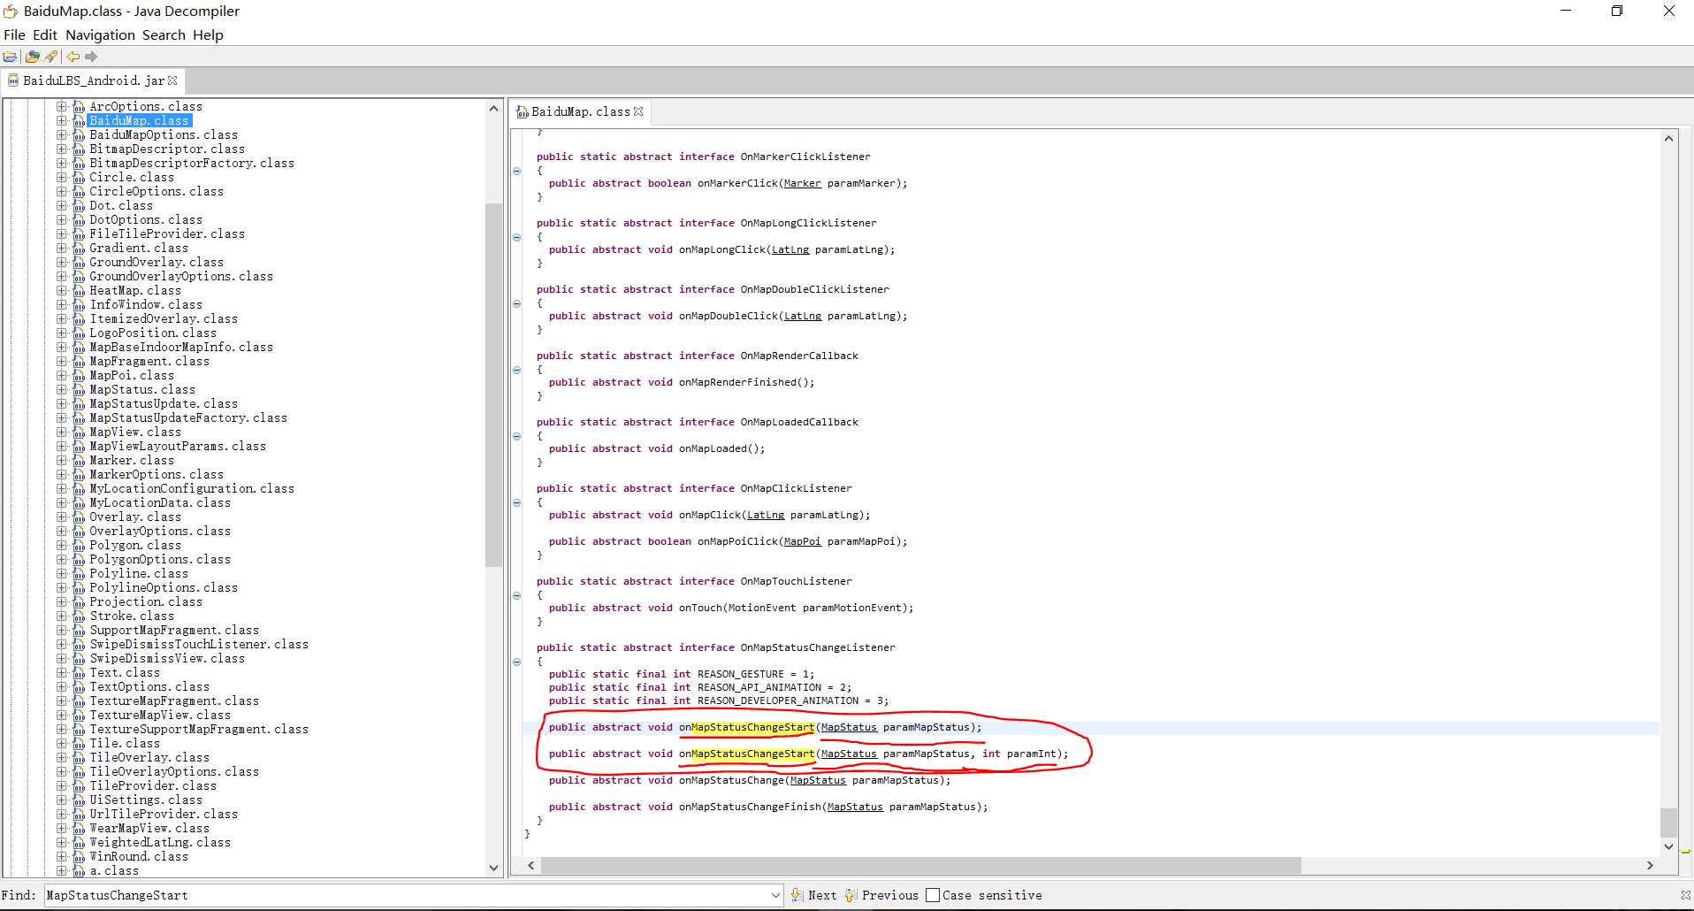Go backward with the yellow arrow
Screen dimensions: 1694x911
pos(72,57)
